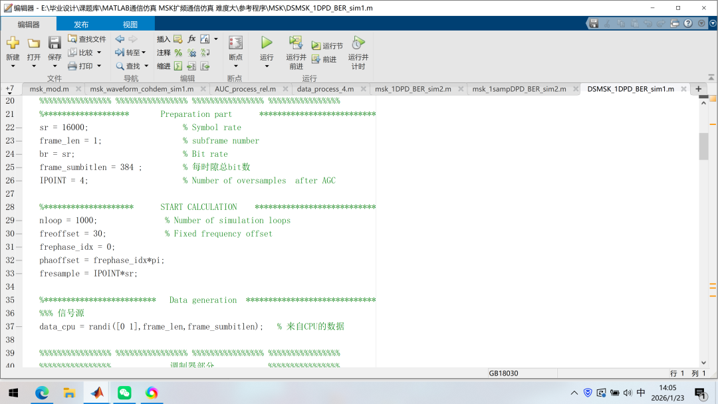Viewport: 718px width, 404px height.
Task: Click Run and Time (运行并计时) icon
Action: pyautogui.click(x=358, y=43)
